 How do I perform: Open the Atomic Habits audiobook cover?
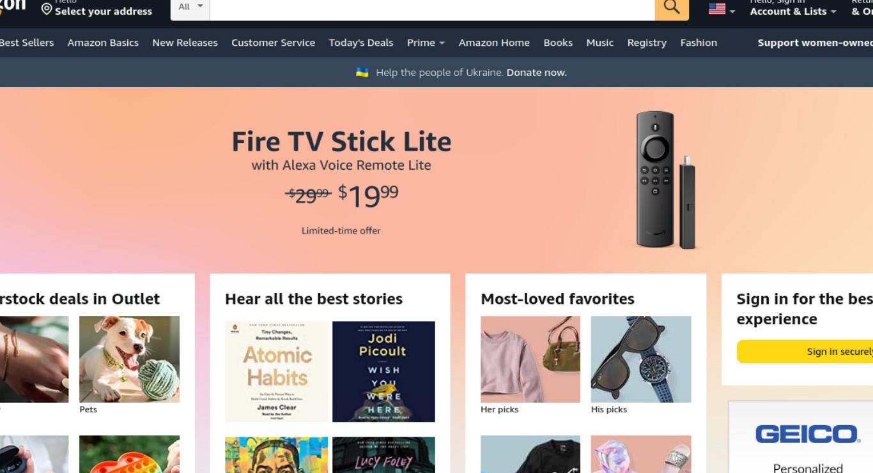(x=277, y=372)
